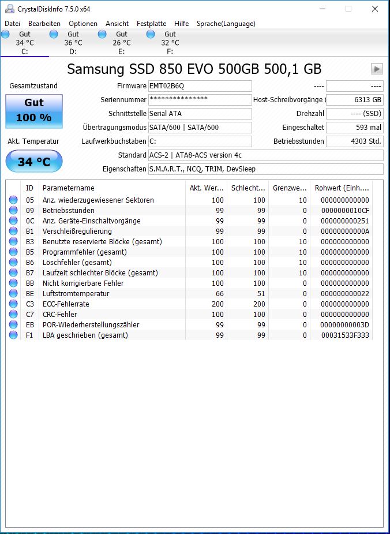Click the Schlecht... column header

[247, 188]
